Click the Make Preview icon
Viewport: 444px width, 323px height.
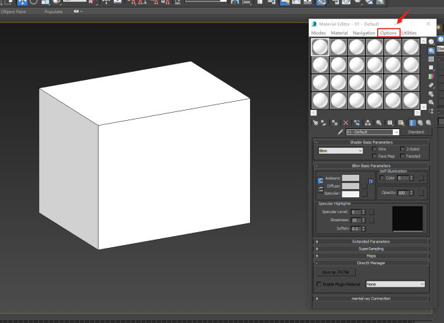(431, 85)
